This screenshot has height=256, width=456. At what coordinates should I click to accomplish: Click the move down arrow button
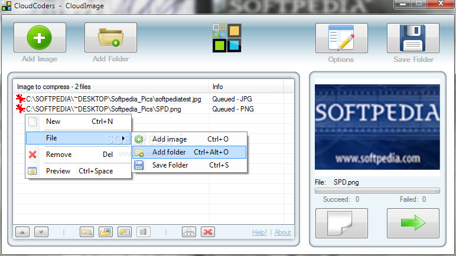click(41, 232)
